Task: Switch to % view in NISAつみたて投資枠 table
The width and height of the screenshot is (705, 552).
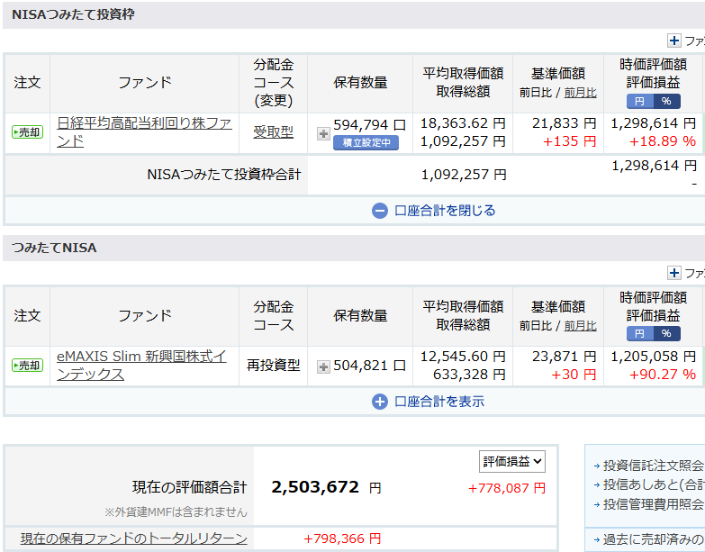Action: (666, 101)
